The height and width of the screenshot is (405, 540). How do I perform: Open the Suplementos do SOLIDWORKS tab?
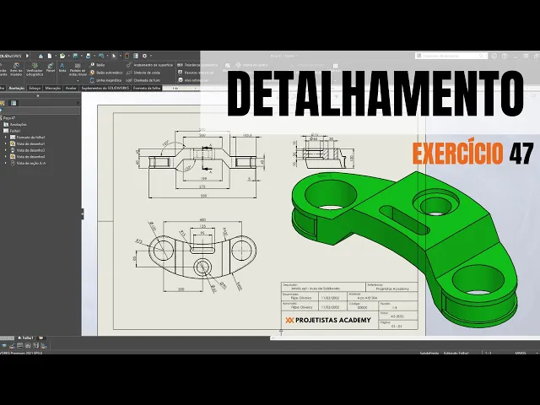105,88
